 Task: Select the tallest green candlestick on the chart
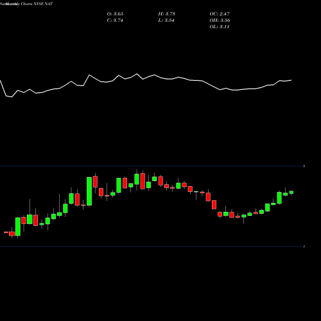click(89, 191)
